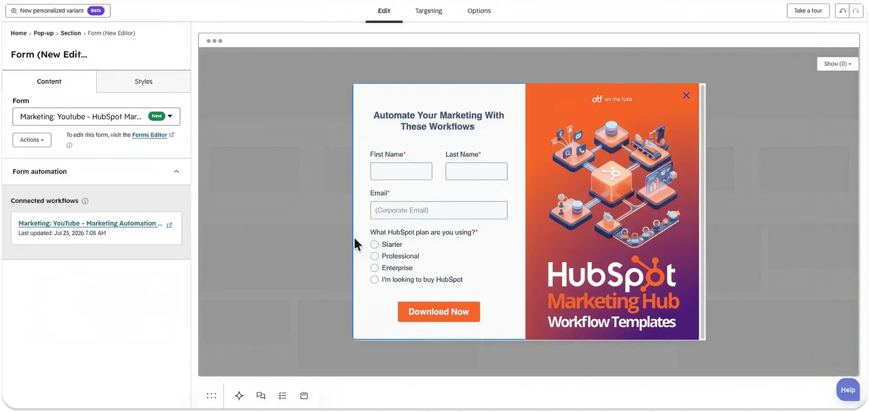Screen dimensions: 869x412
Task: Open the comments chat bubbles icon
Action: coord(261,396)
